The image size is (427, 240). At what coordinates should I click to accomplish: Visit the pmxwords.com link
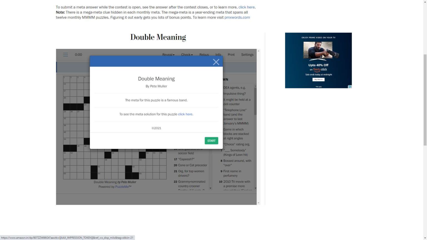click(x=237, y=17)
